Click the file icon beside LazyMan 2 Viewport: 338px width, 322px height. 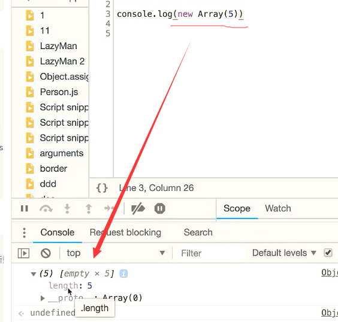30,61
